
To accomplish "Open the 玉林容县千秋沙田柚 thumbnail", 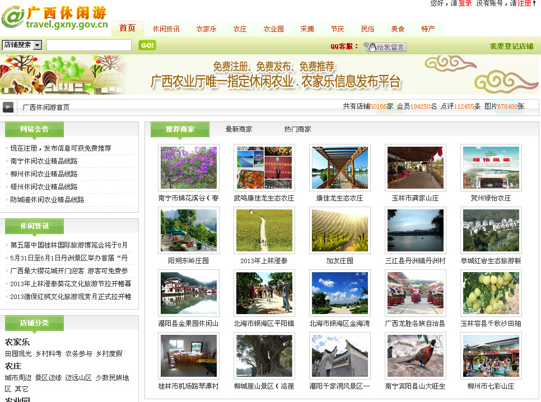I will tap(491, 293).
